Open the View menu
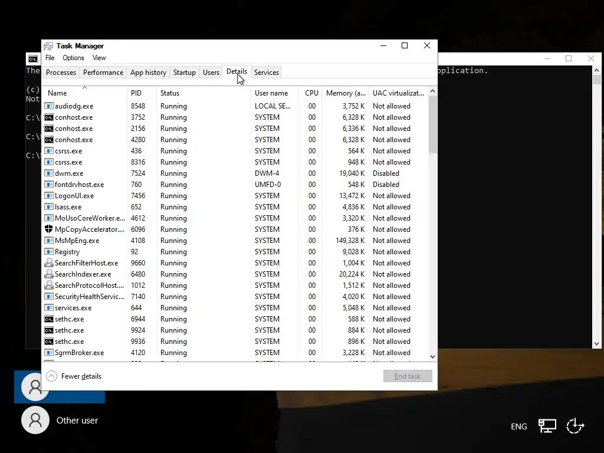604x453 pixels. (99, 58)
